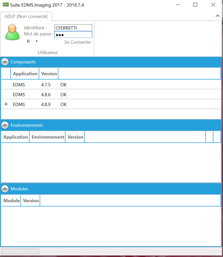
Task: Sort by Version column in Modules
Action: 31,200
